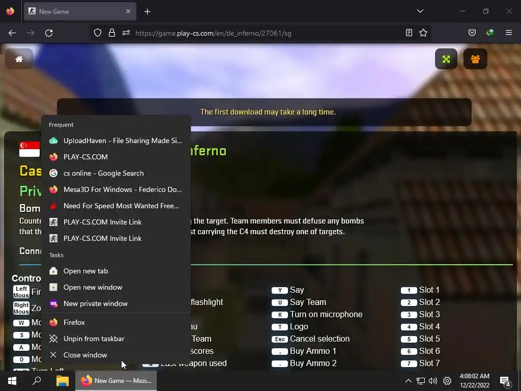521x391 pixels.
Task: Open PLAY-CS.COM frequent entry
Action: tap(116, 157)
